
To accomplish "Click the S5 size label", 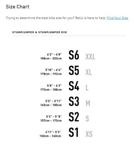I will pos(74,70).
